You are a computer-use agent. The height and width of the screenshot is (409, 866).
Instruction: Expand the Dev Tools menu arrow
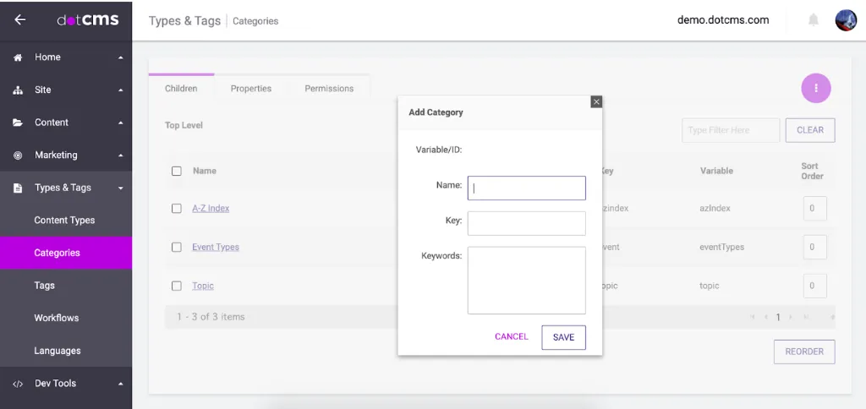(121, 384)
